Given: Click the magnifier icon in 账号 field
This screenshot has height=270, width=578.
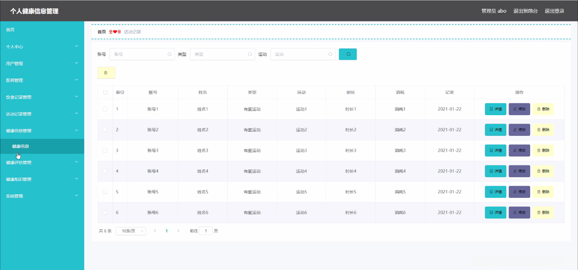Looking at the screenshot, I should [169, 54].
